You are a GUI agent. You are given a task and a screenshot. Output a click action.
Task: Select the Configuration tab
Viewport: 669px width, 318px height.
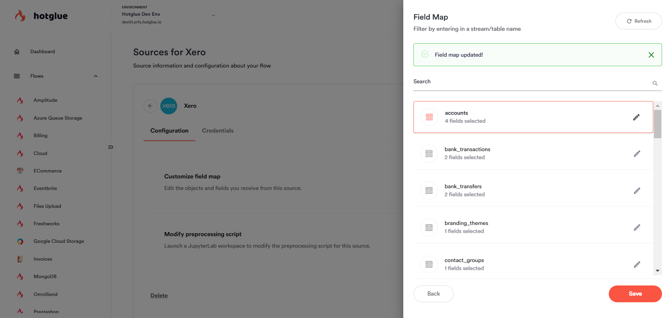tap(169, 130)
